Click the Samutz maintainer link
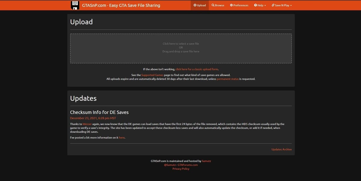Image resolution: width=361 pixels, height=181 pixels. pyautogui.click(x=206, y=161)
